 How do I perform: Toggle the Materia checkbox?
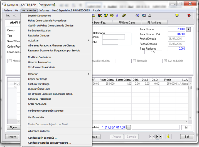(x=10, y=61)
